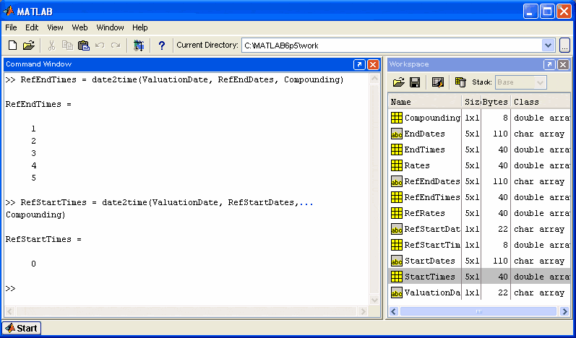The height and width of the screenshot is (338, 576).
Task: Close the Command Window panel
Action: click(373, 65)
